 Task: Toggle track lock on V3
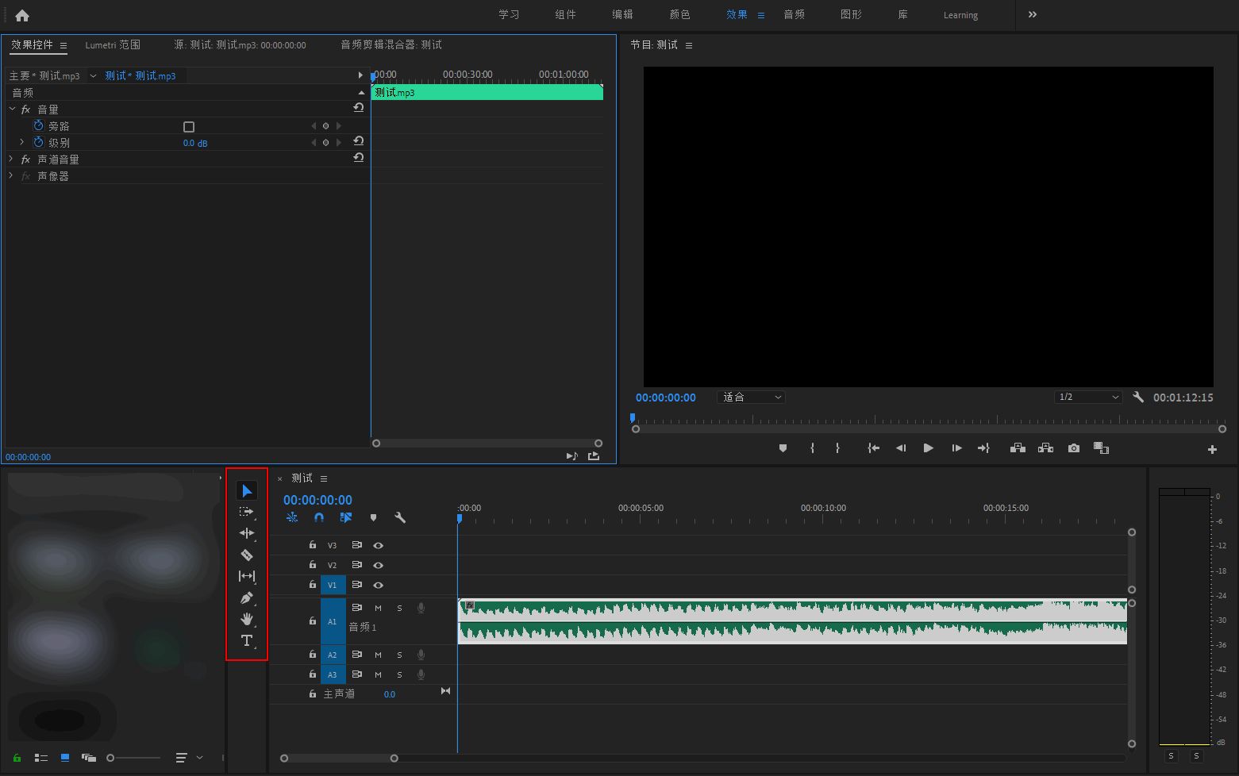313,545
